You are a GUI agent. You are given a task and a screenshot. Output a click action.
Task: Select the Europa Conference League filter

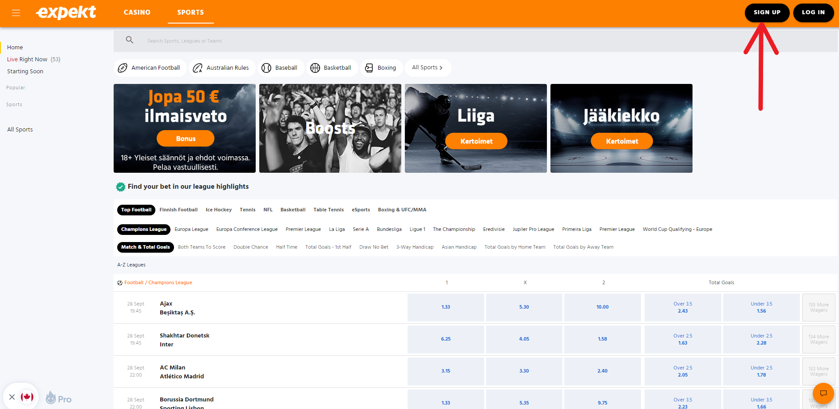click(x=247, y=230)
